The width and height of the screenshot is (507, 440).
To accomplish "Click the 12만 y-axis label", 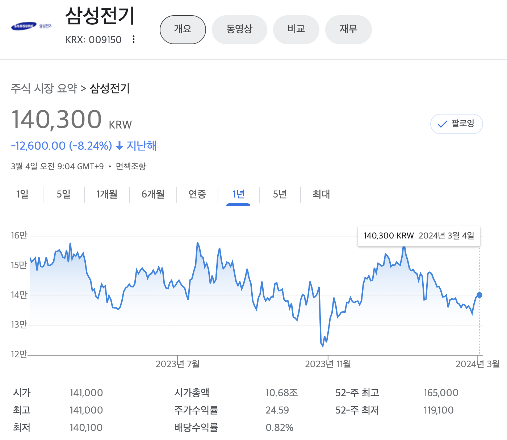I will pos(19,354).
